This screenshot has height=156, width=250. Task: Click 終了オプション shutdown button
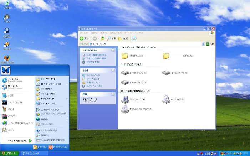(58, 147)
